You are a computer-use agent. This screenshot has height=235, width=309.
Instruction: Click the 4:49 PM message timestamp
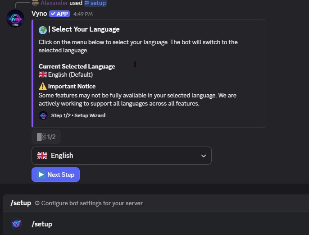click(83, 14)
